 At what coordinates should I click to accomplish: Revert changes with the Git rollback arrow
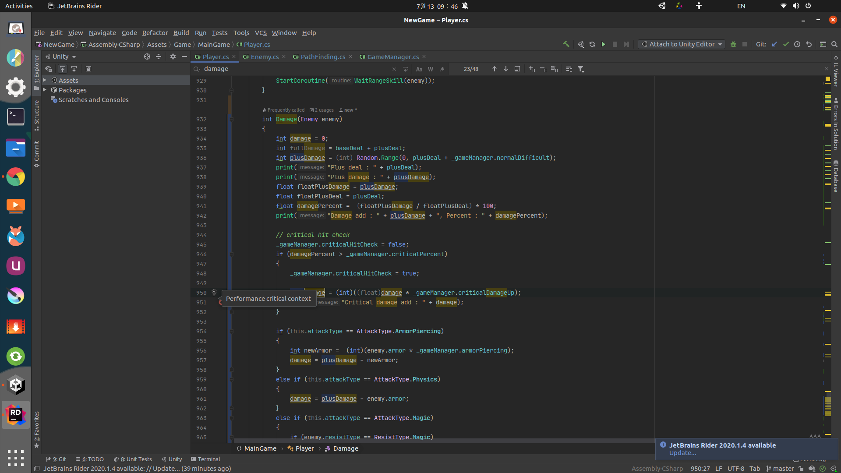click(x=809, y=44)
